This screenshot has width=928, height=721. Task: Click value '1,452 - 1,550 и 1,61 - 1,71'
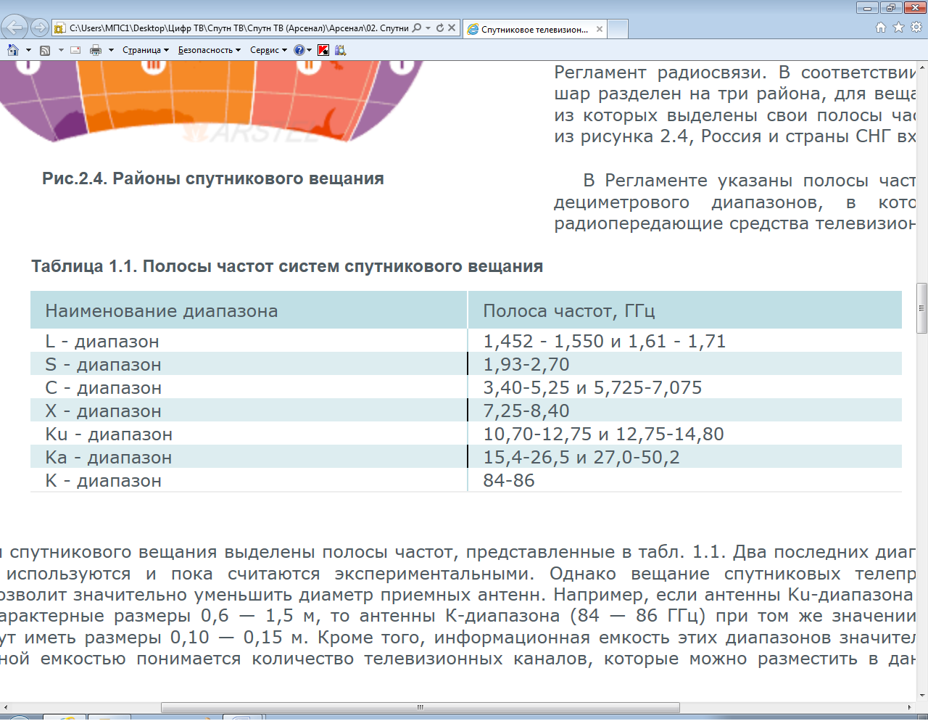coord(605,342)
